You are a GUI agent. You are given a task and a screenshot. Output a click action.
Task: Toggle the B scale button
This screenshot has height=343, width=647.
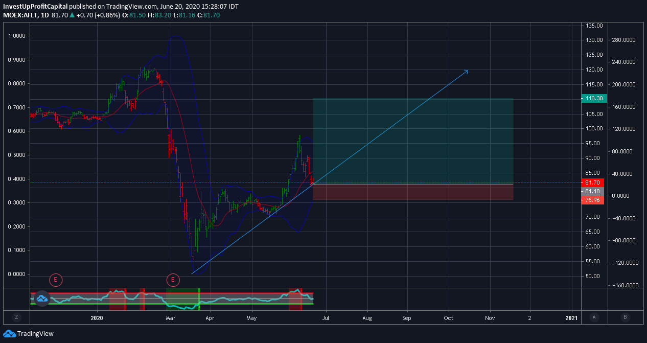pos(625,317)
